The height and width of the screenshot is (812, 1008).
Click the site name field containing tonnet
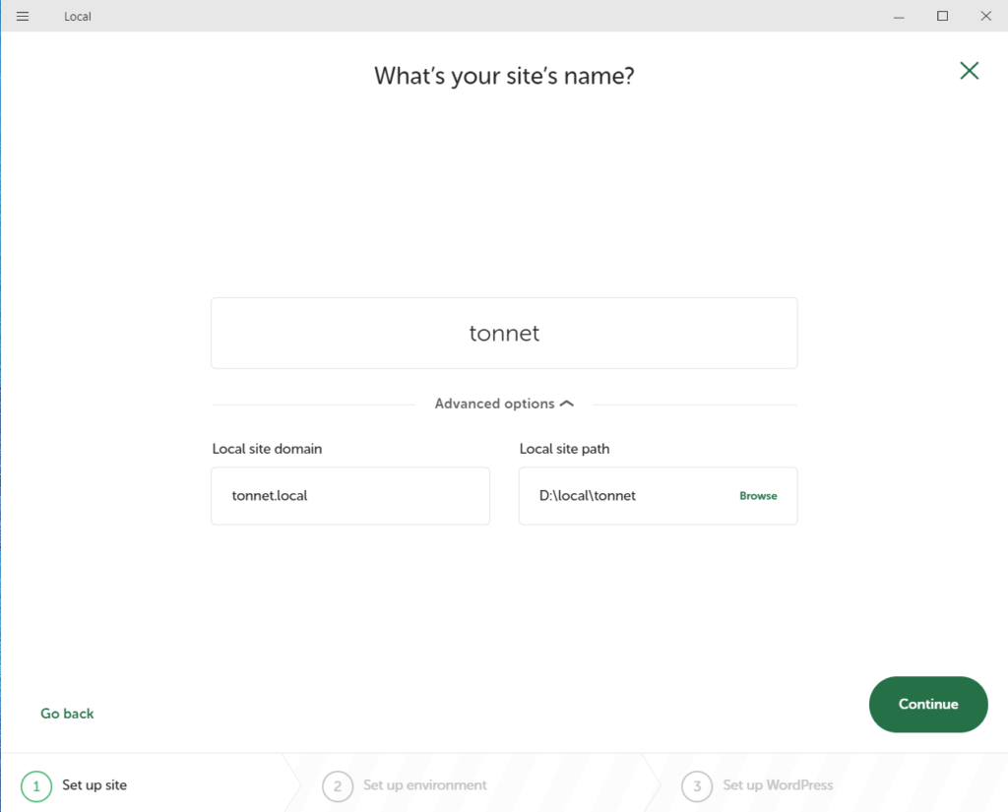coord(504,334)
